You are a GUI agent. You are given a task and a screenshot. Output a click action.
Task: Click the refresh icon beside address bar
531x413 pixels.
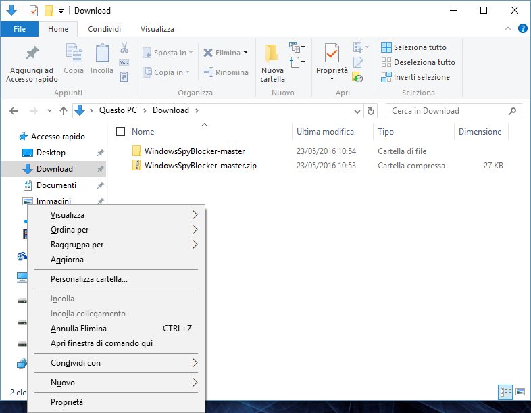(370, 111)
